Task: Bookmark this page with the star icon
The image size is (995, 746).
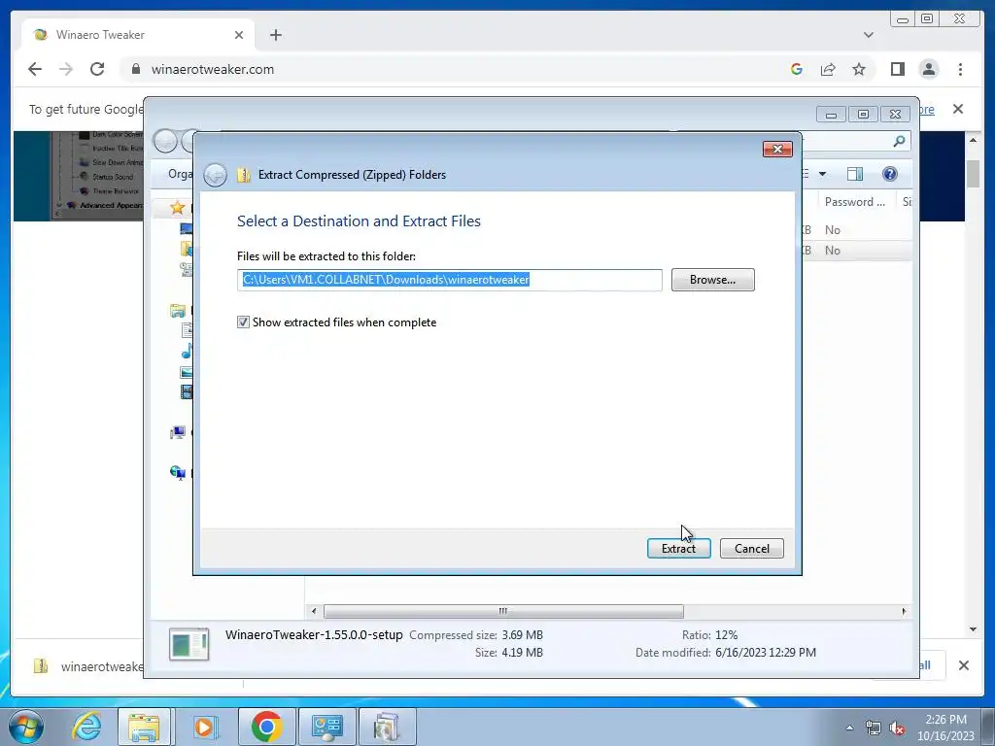Action: click(x=859, y=69)
